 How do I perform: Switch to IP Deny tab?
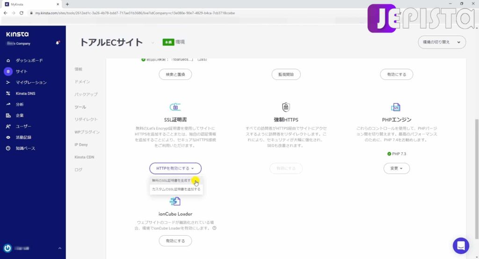pyautogui.click(x=81, y=145)
